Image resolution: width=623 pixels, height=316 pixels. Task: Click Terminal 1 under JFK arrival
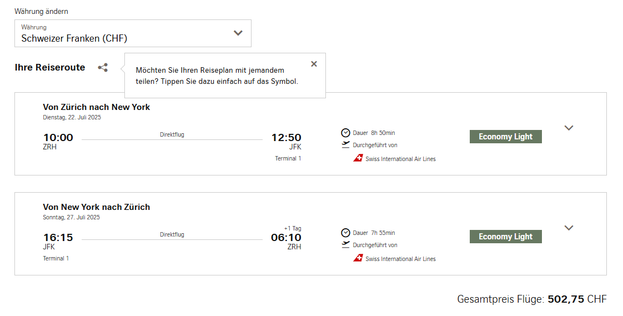point(288,159)
